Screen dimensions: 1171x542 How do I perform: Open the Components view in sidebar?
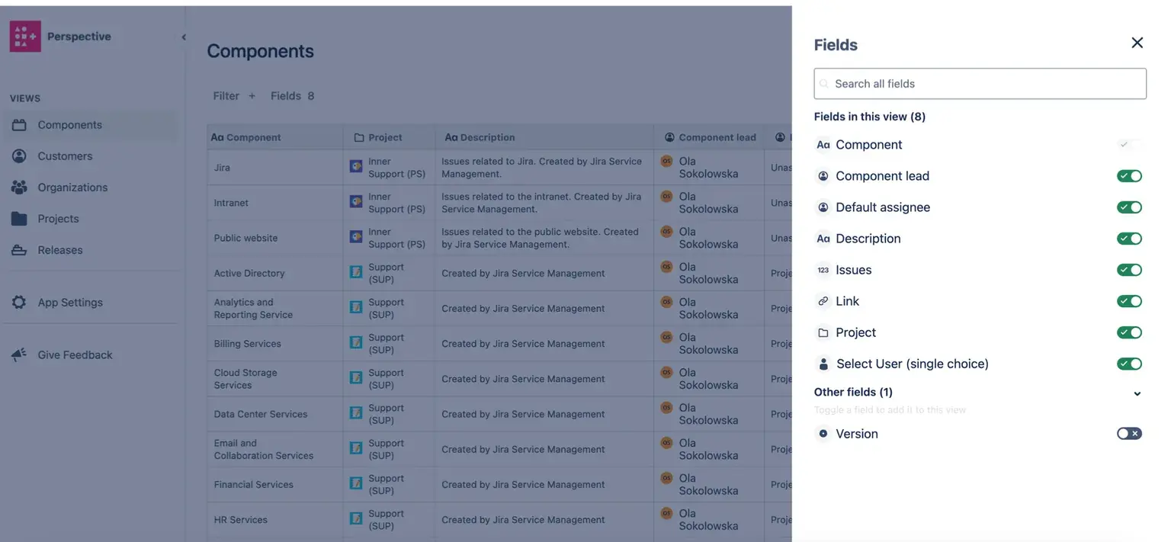pos(69,125)
